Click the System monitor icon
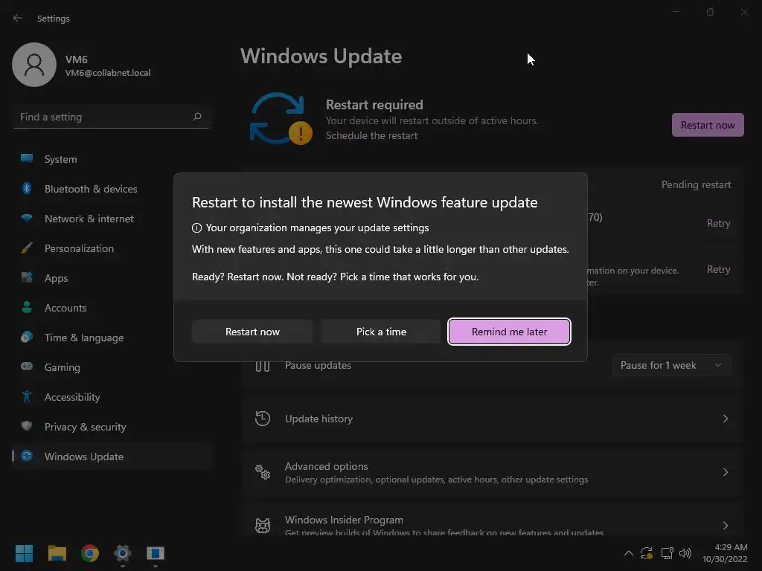The width and height of the screenshot is (762, 571). (27, 158)
